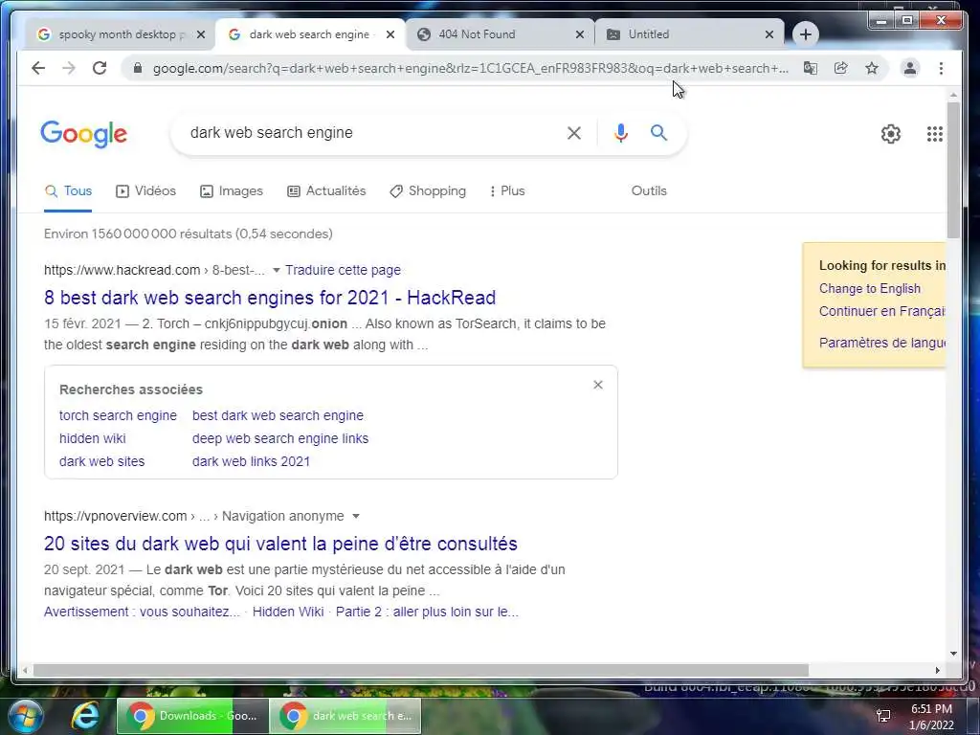Image resolution: width=980 pixels, height=735 pixels.
Task: Click dark web links 2021 suggestion
Action: [x=252, y=462]
